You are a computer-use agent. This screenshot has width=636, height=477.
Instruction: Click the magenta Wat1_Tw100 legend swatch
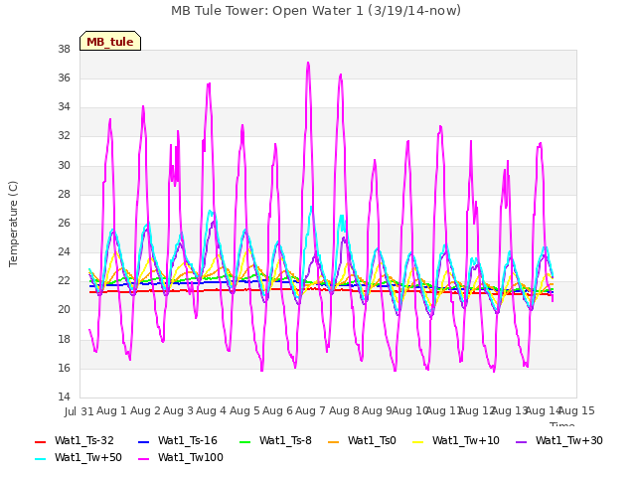click(143, 459)
